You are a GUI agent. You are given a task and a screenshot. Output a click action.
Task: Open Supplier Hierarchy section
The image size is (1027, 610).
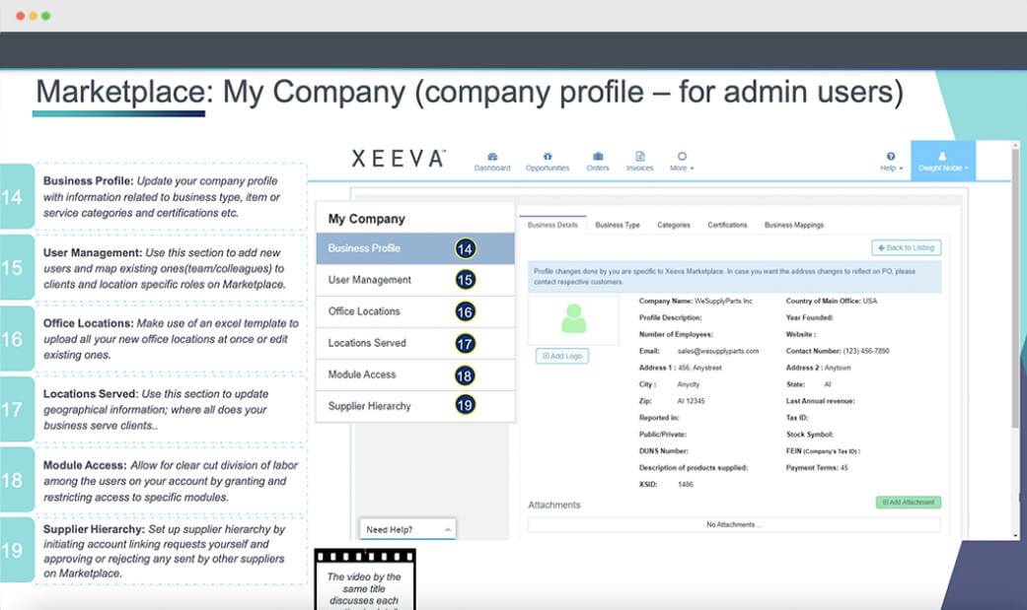coord(415,406)
